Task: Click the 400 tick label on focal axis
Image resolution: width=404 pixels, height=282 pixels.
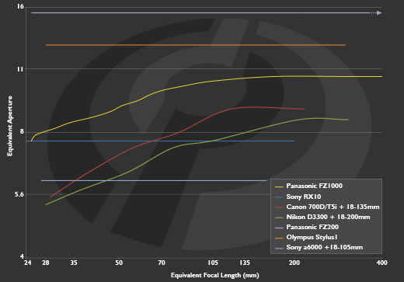Action: click(x=382, y=263)
